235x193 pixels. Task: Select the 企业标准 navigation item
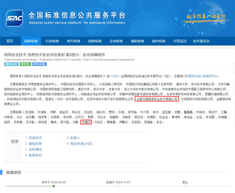(116, 41)
